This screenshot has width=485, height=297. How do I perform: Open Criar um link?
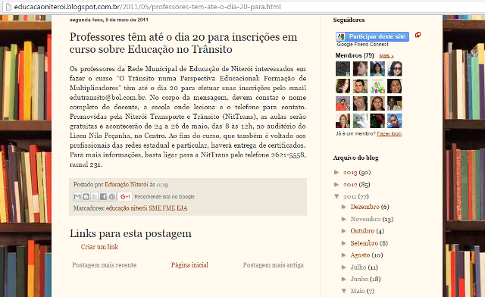99,247
